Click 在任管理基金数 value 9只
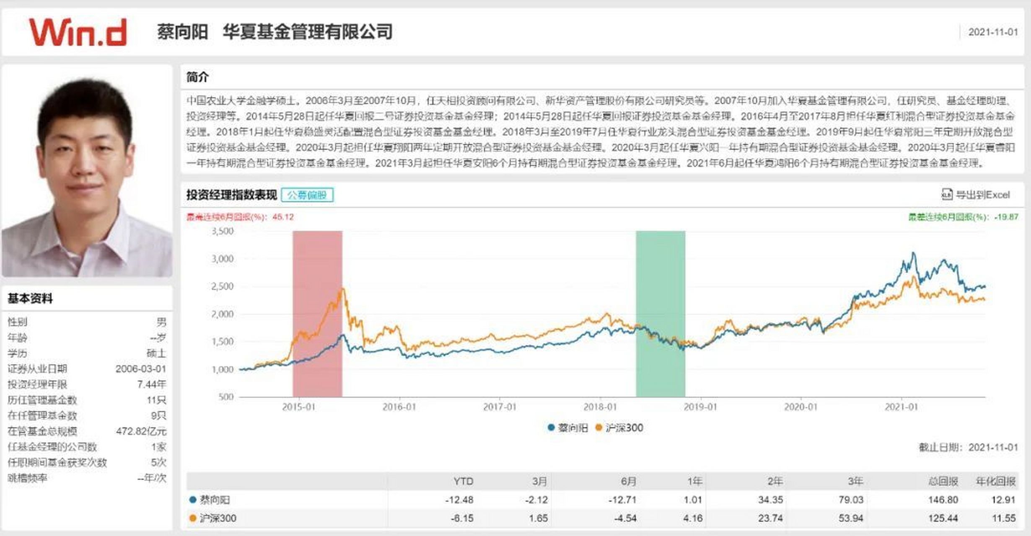Image resolution: width=1031 pixels, height=536 pixels. coord(159,415)
